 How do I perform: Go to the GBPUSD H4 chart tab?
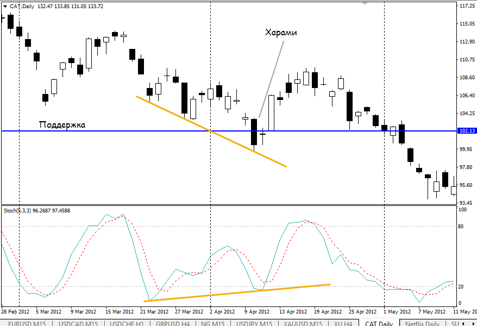(173, 324)
